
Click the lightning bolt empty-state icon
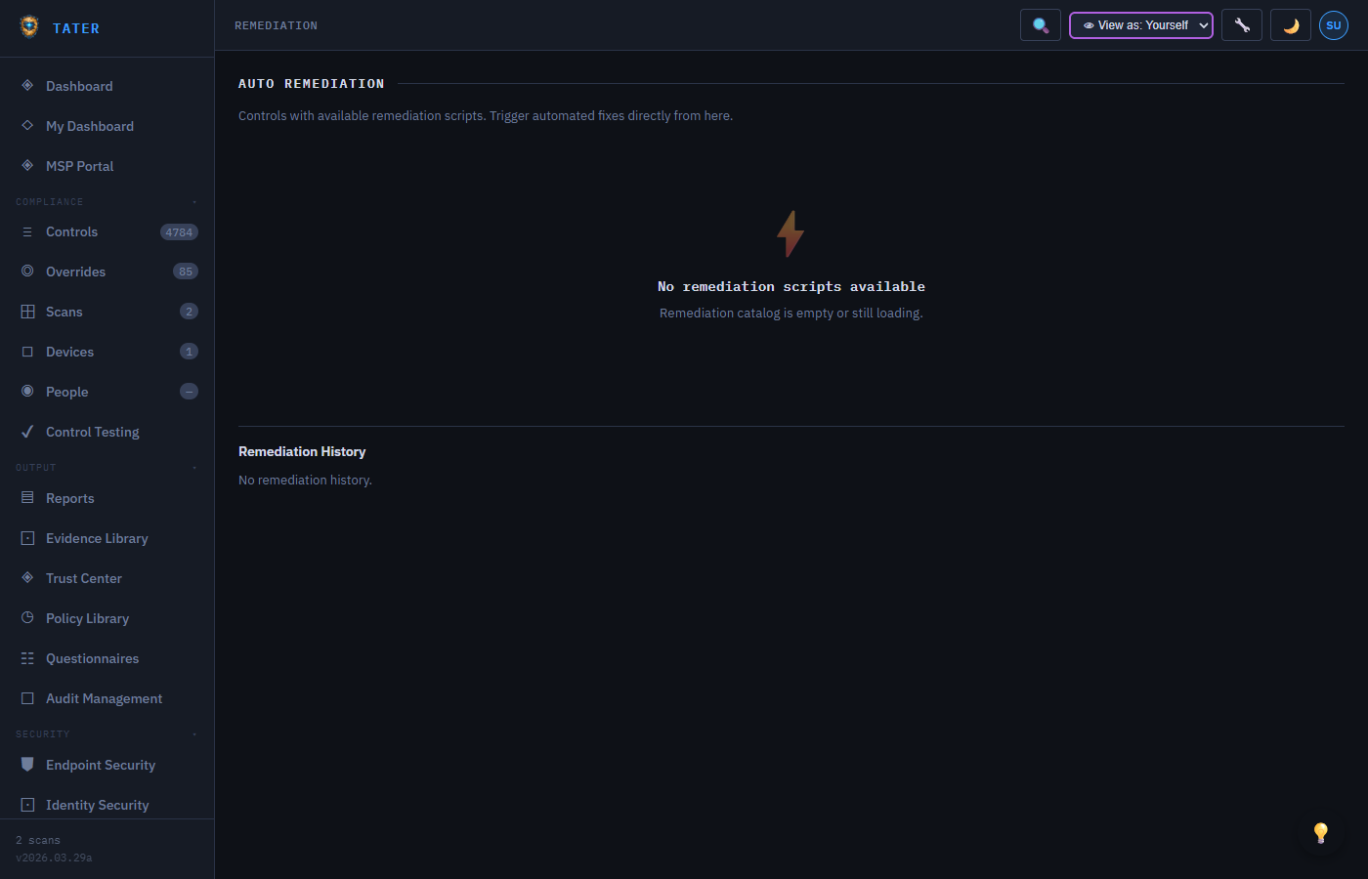[x=791, y=234]
